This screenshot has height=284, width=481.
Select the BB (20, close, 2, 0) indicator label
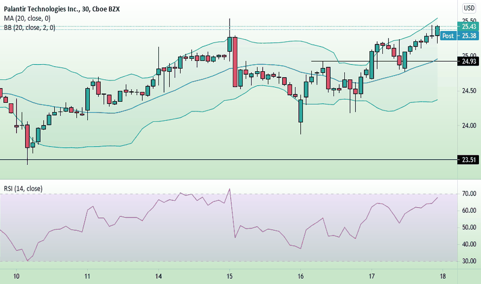[x=29, y=28]
